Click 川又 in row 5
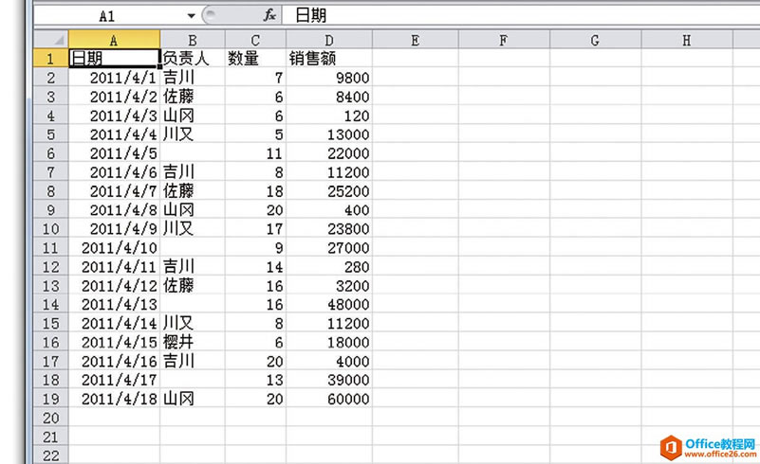The width and height of the screenshot is (760, 464). [x=193, y=134]
